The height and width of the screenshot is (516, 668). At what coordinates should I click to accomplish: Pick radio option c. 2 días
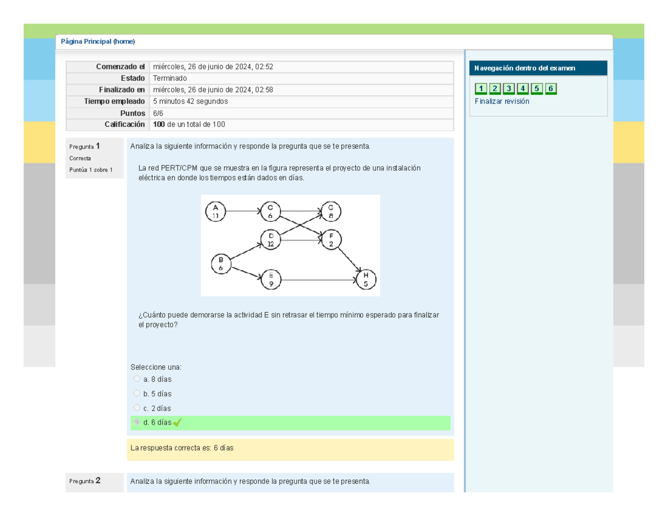tap(137, 408)
